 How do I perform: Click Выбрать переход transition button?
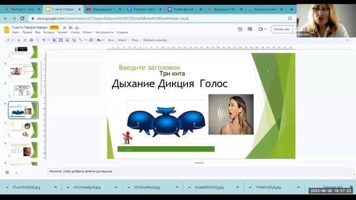tap(155, 40)
